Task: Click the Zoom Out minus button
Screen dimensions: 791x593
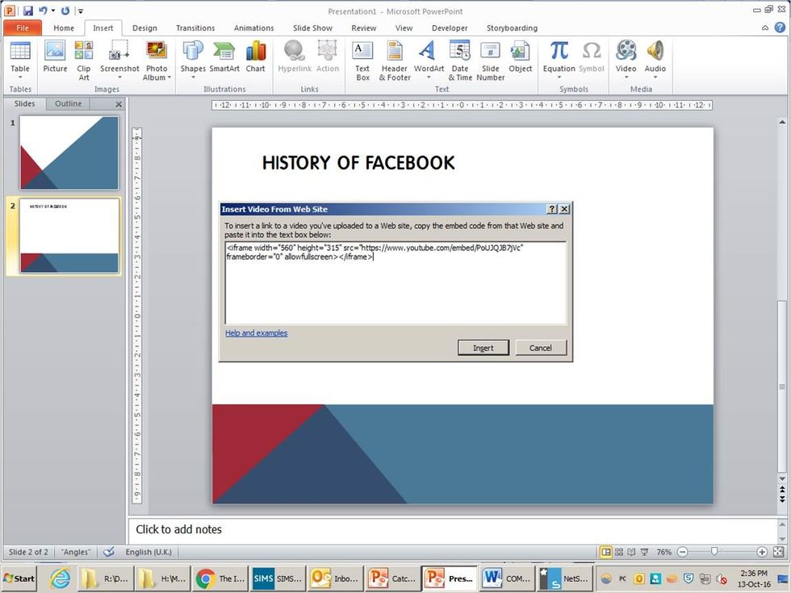Action: (x=682, y=552)
